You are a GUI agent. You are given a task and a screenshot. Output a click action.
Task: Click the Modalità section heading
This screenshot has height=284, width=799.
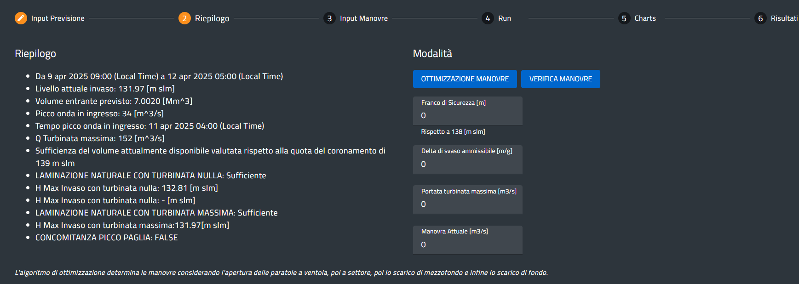click(432, 54)
